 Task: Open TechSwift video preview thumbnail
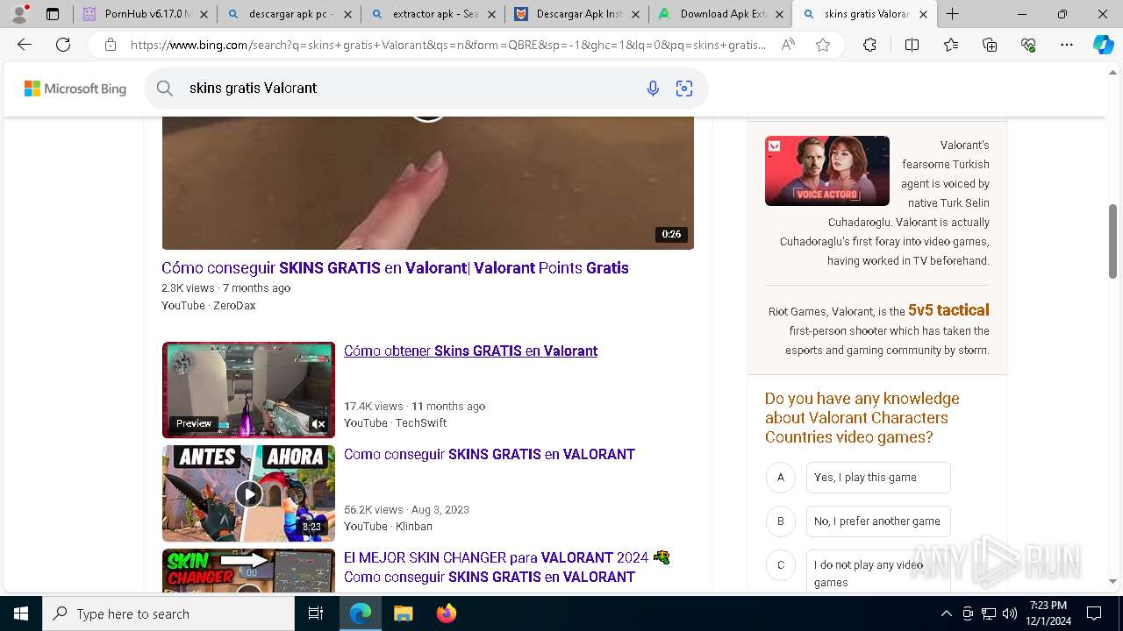point(248,390)
